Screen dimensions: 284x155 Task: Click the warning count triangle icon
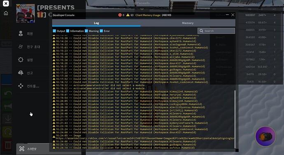point(128,15)
